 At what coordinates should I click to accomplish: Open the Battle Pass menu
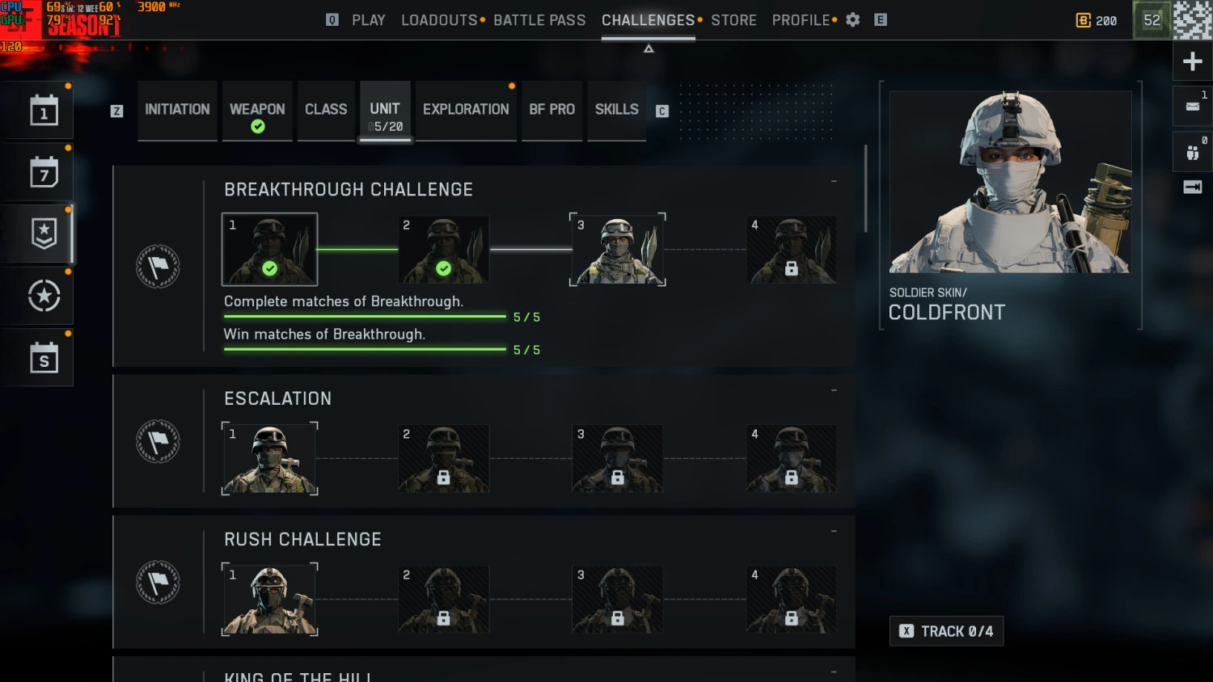539,20
